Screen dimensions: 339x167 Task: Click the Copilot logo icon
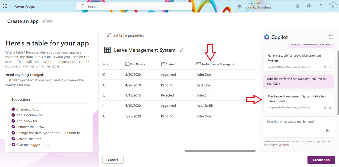[x=267, y=37]
